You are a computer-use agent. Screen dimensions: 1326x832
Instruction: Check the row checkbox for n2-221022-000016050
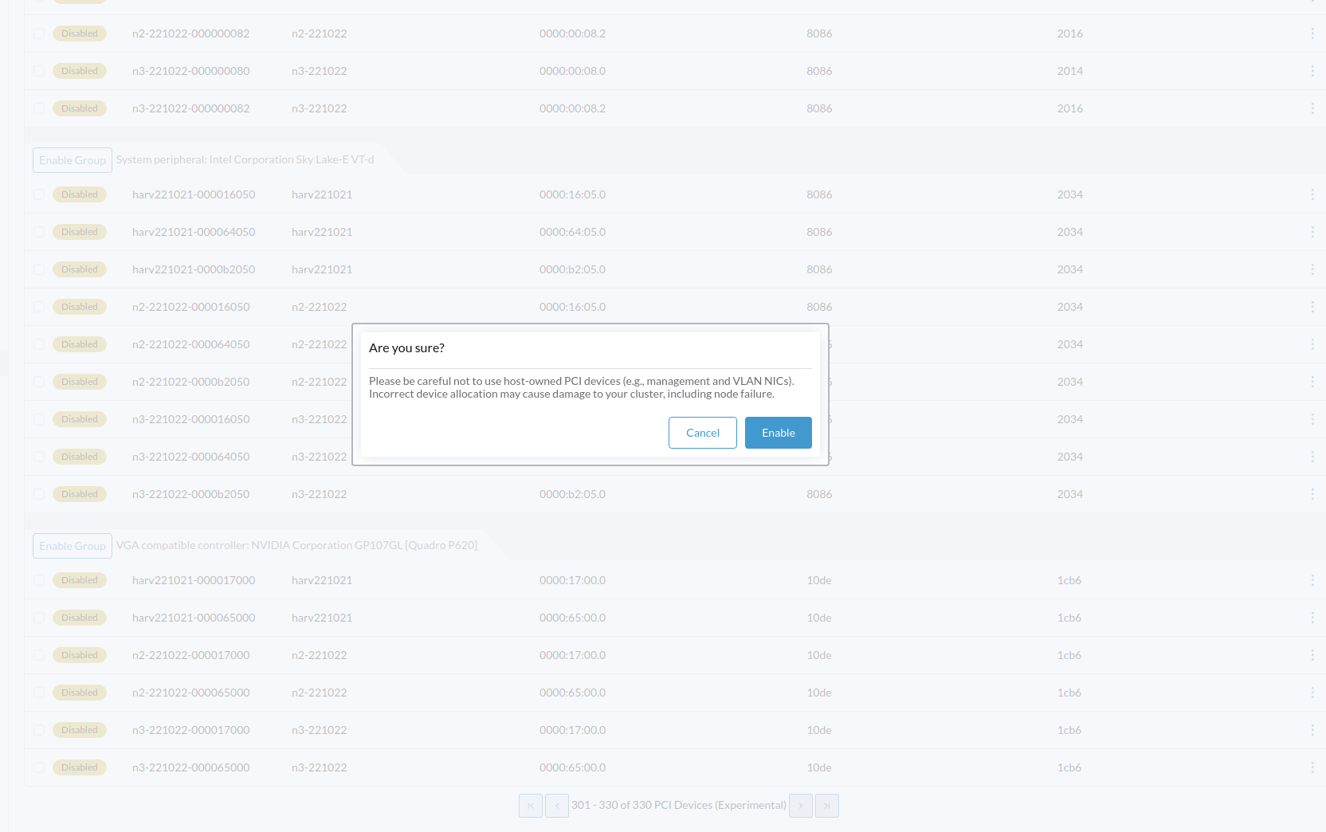tap(38, 307)
